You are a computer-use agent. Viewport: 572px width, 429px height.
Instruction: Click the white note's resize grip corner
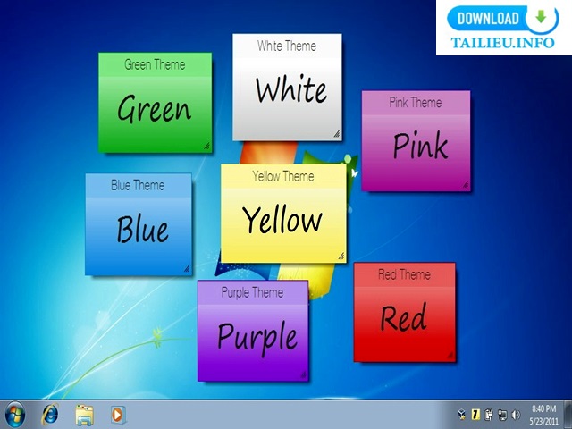[x=337, y=134]
